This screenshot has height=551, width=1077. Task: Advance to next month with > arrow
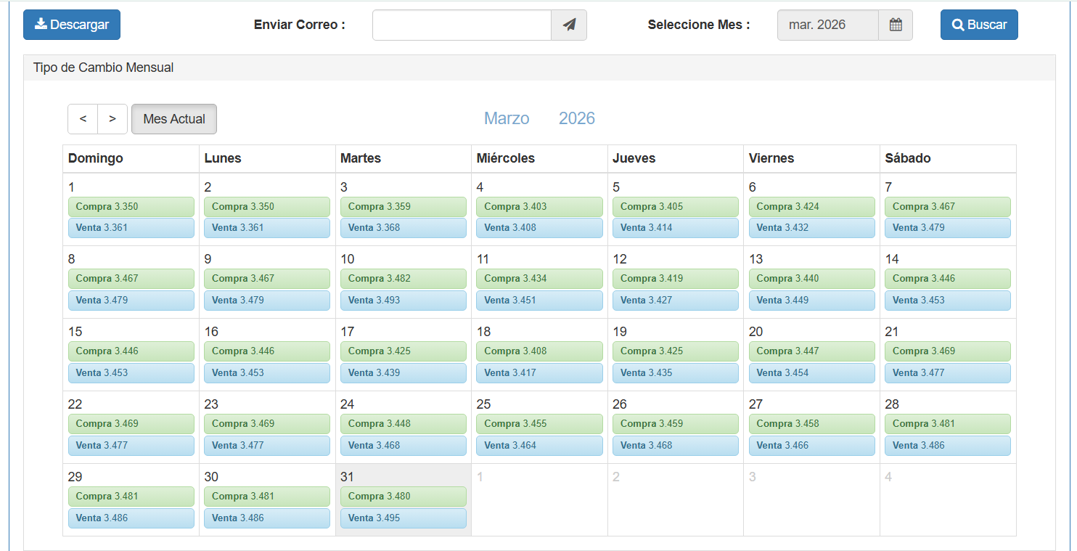(112, 119)
